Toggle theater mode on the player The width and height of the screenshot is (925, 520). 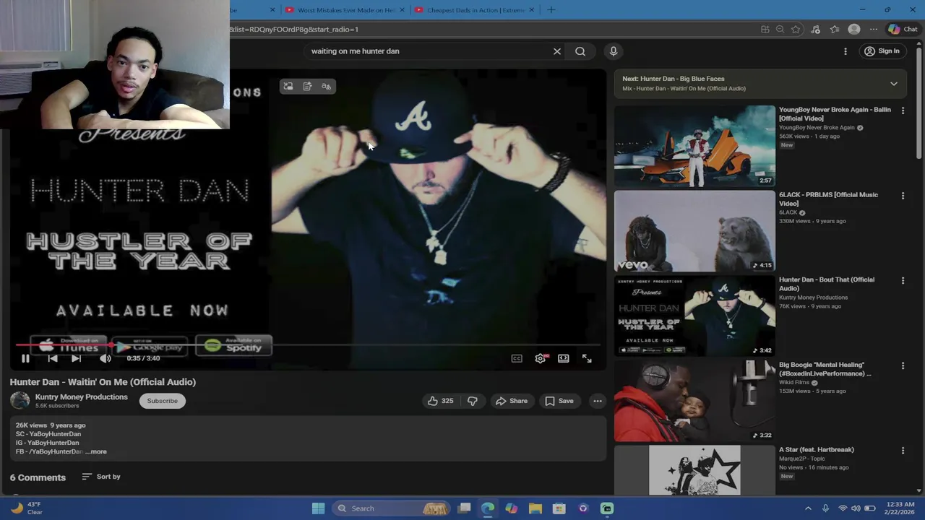tap(564, 358)
